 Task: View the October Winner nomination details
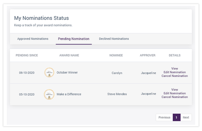click(174, 68)
